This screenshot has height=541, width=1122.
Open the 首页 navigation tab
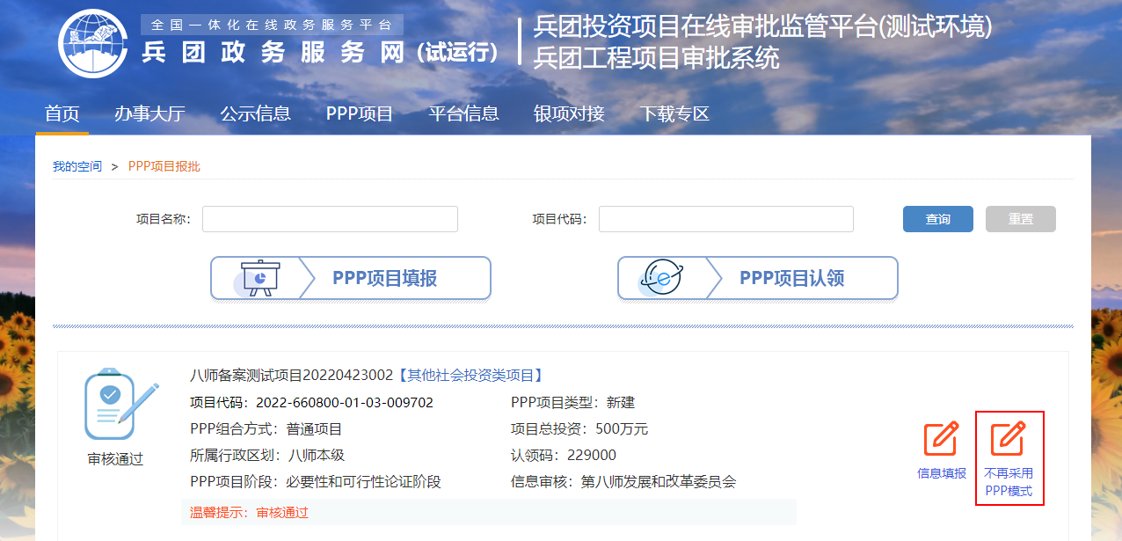[62, 113]
